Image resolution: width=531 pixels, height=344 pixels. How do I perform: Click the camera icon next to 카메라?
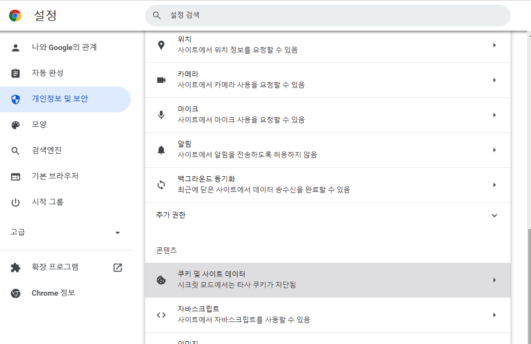[161, 80]
